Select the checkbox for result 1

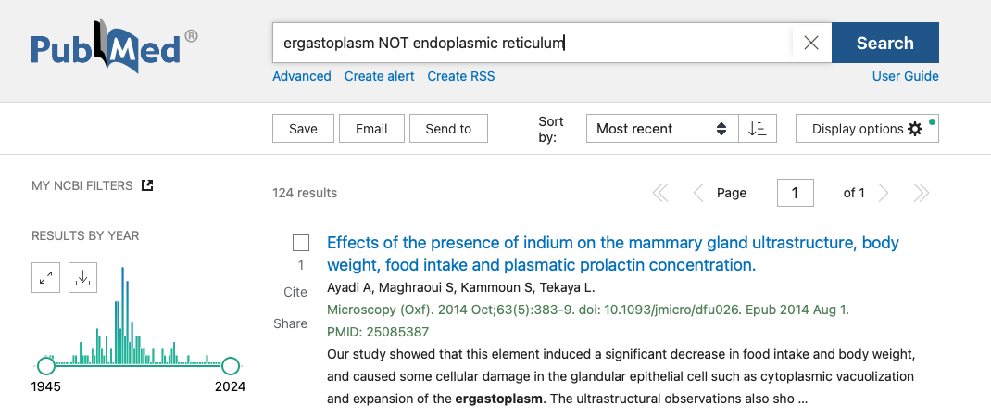tap(301, 243)
